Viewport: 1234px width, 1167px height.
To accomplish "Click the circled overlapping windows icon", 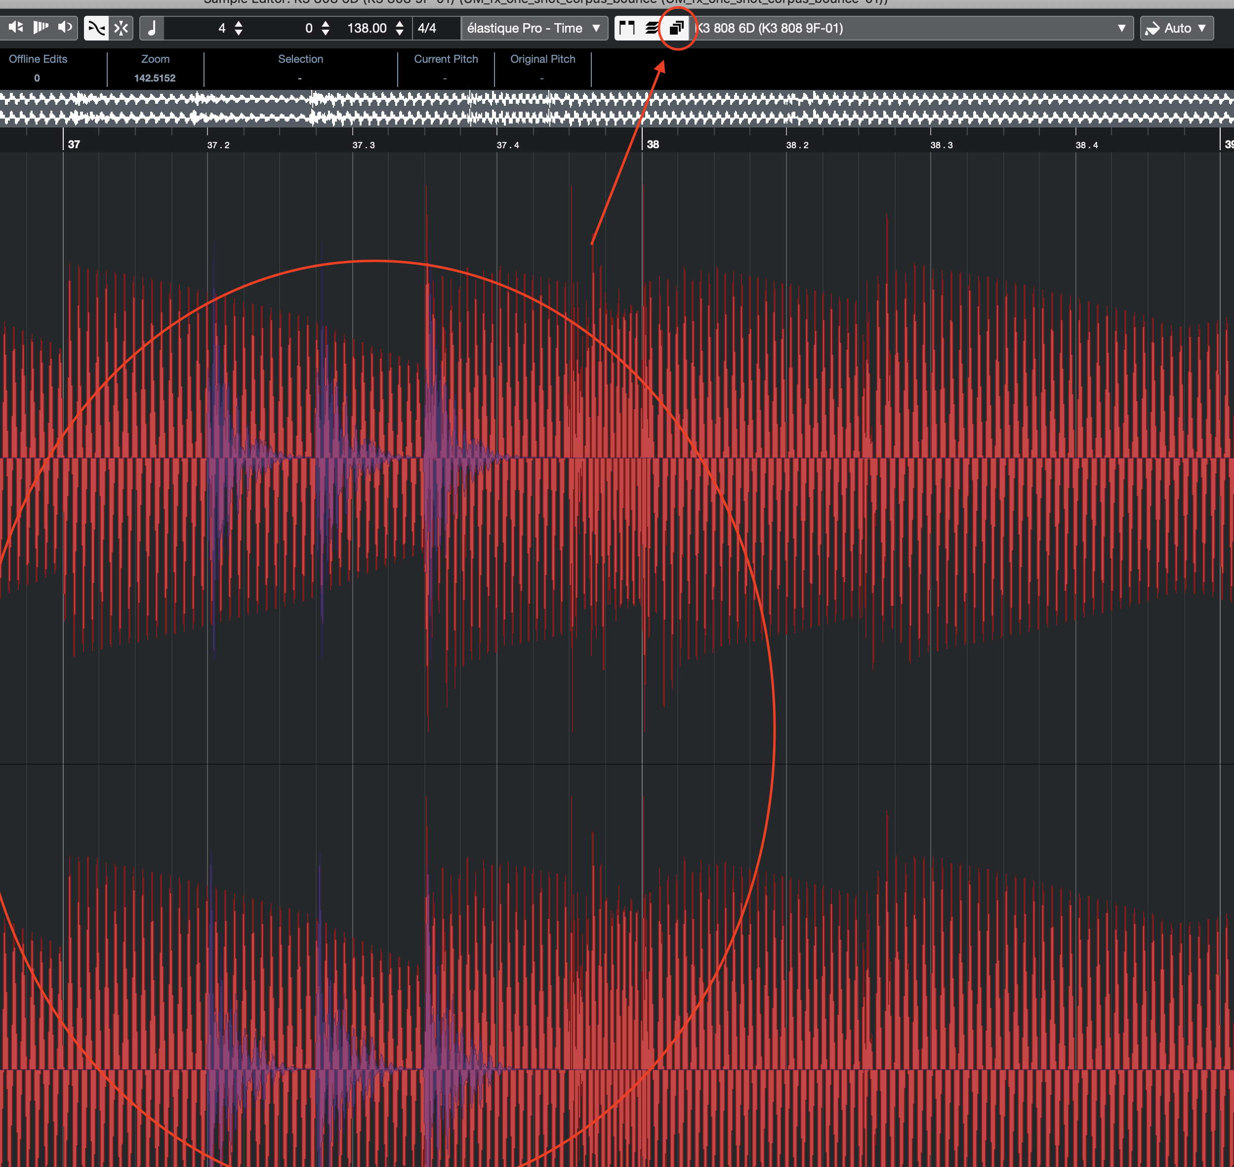I will tap(677, 28).
